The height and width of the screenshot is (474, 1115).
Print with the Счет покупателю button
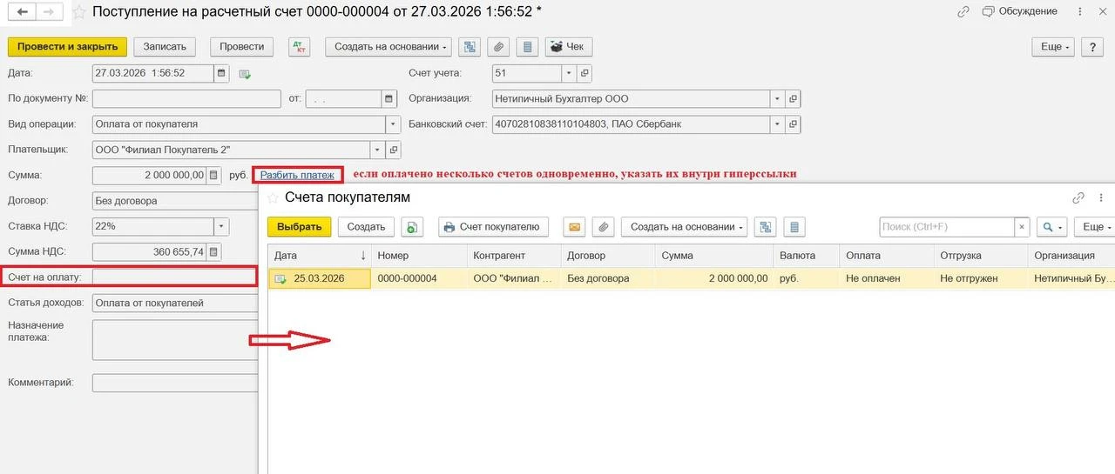(493, 227)
